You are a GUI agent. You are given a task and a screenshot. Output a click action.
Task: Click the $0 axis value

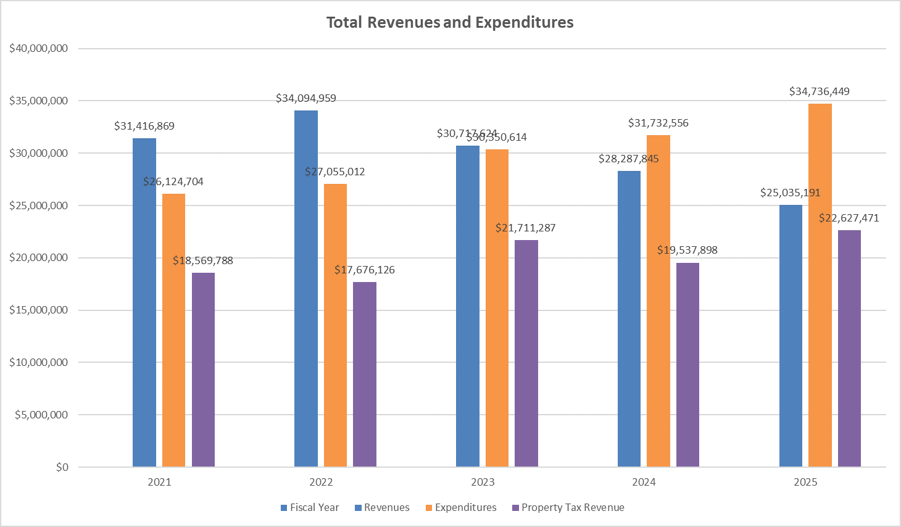click(x=62, y=467)
